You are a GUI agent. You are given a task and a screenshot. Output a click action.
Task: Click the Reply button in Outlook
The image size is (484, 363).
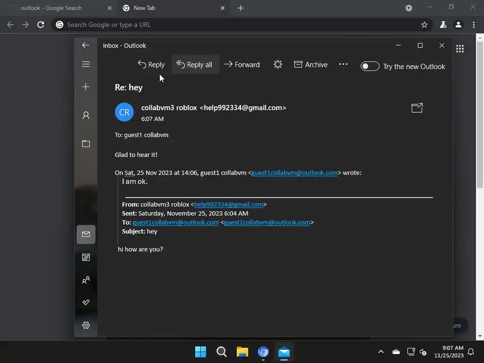coord(151,64)
